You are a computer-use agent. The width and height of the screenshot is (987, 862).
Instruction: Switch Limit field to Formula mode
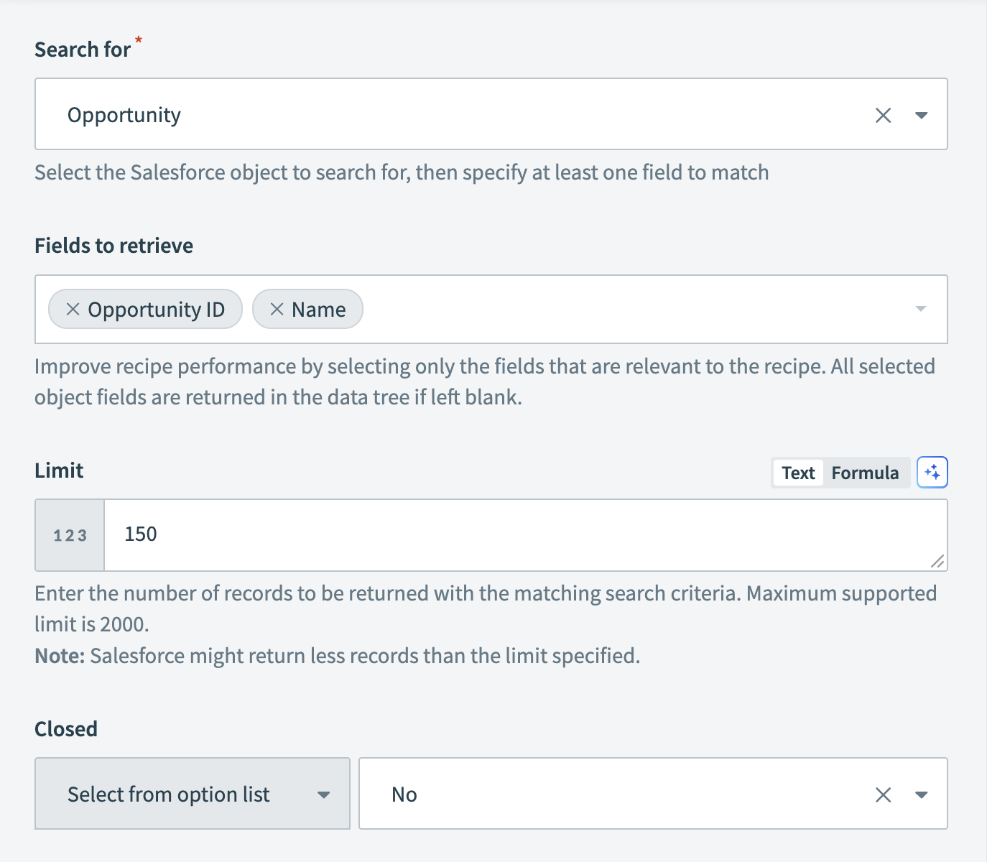(x=865, y=473)
